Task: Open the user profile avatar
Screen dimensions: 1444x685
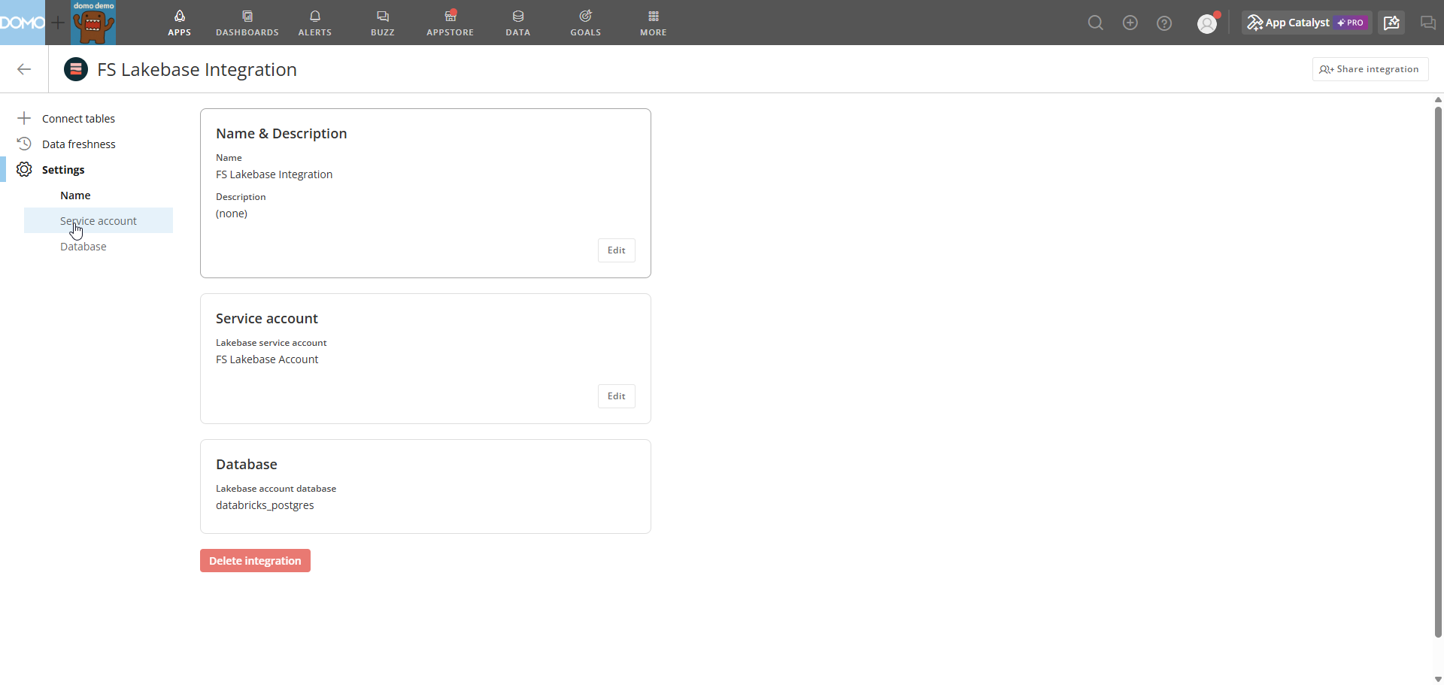Action: 1207,23
